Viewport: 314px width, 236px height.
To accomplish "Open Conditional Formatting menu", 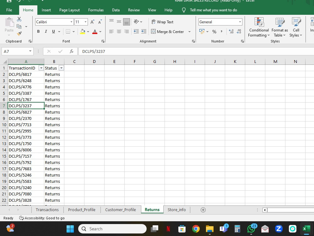I will (x=259, y=27).
